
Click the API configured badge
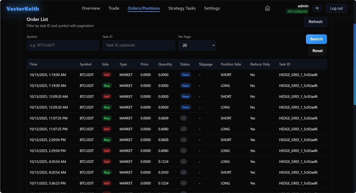297,11
